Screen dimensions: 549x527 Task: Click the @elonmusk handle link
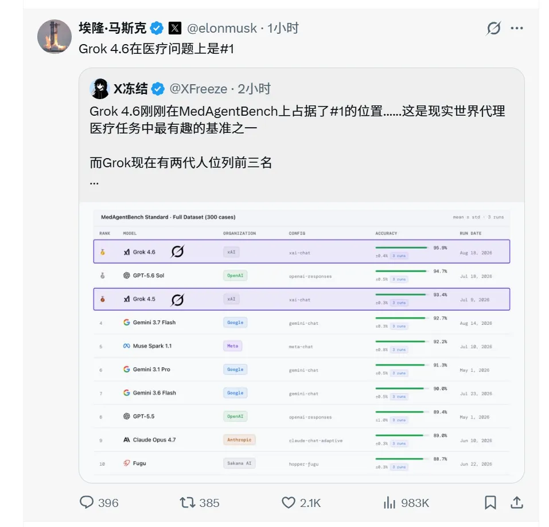point(222,28)
